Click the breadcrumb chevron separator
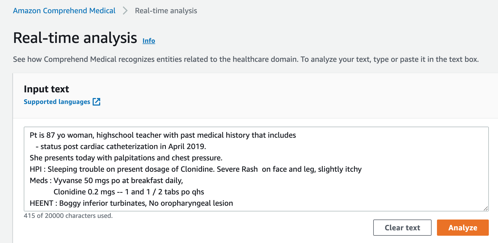 [x=125, y=11]
